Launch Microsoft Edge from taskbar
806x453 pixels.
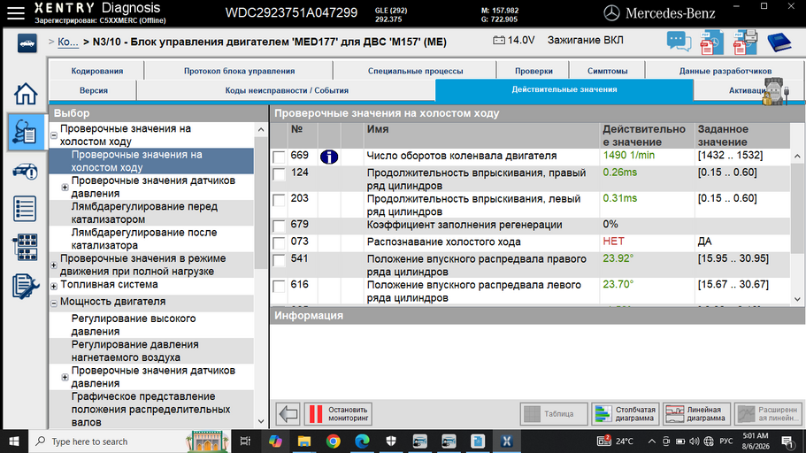pos(362,441)
